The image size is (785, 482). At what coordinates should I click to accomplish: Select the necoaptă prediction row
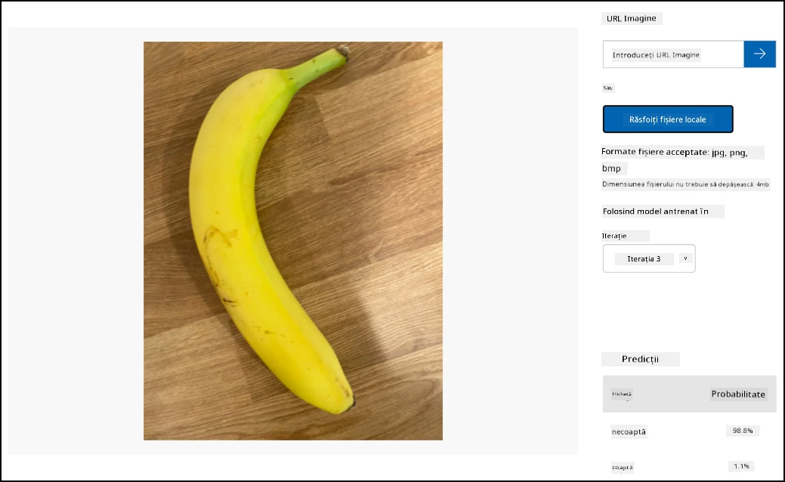[x=689, y=431]
